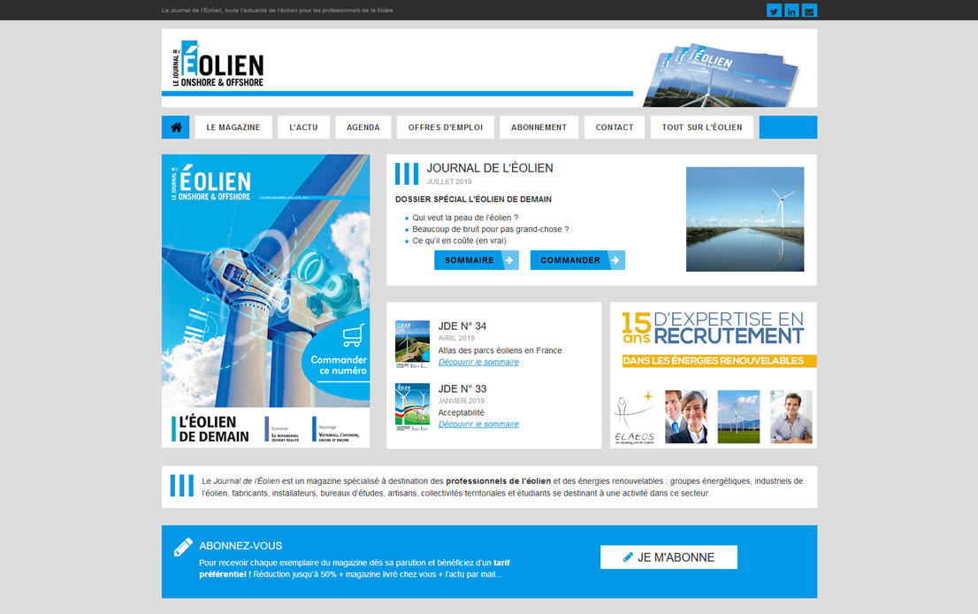The image size is (978, 614).
Task: Click Atlas des parcs éoliens en France
Action: pyautogui.click(x=500, y=350)
